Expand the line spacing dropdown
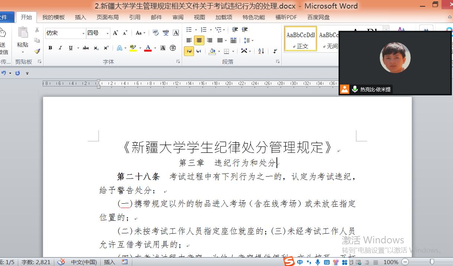 click(253, 40)
